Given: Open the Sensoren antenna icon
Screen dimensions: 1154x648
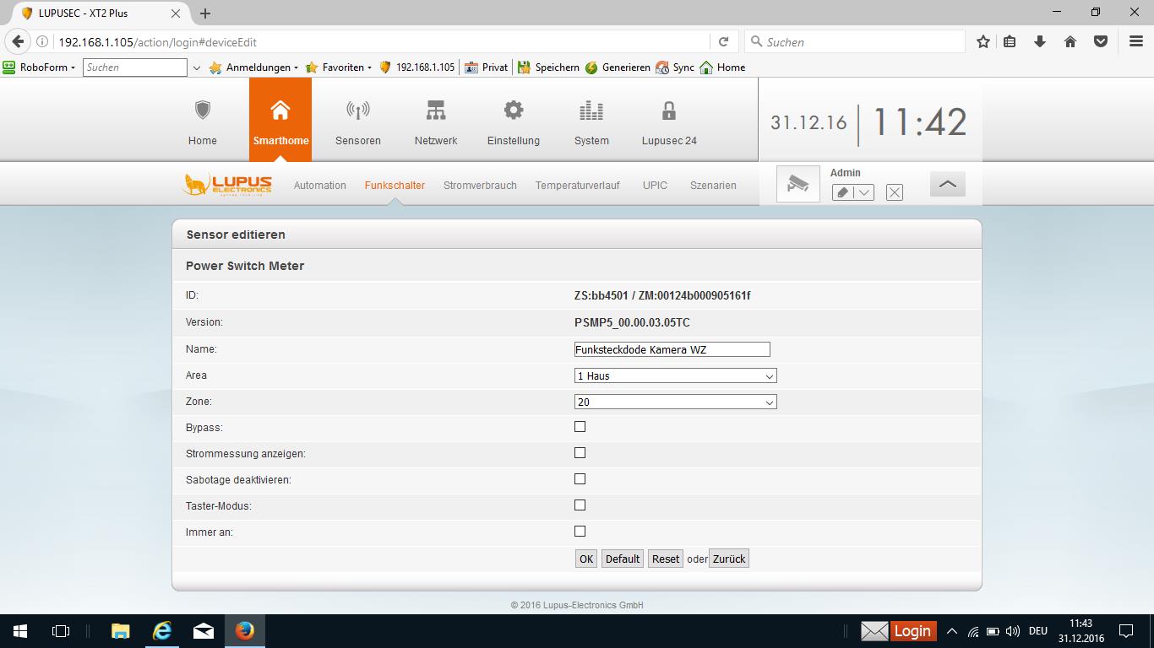Looking at the screenshot, I should pyautogui.click(x=357, y=111).
